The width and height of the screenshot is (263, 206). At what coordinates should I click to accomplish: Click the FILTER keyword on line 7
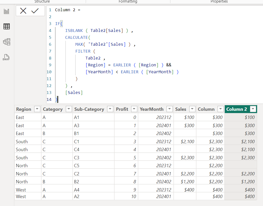pos(83,51)
